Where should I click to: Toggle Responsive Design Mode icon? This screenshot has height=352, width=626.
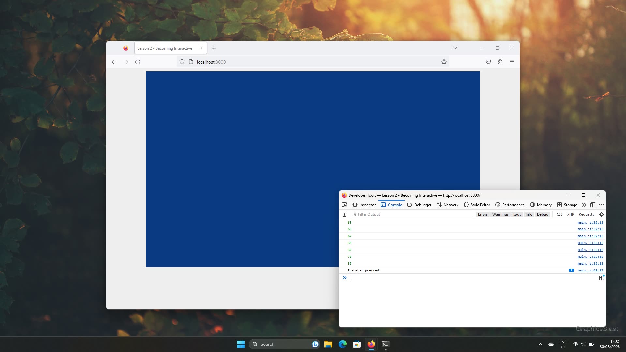click(593, 205)
